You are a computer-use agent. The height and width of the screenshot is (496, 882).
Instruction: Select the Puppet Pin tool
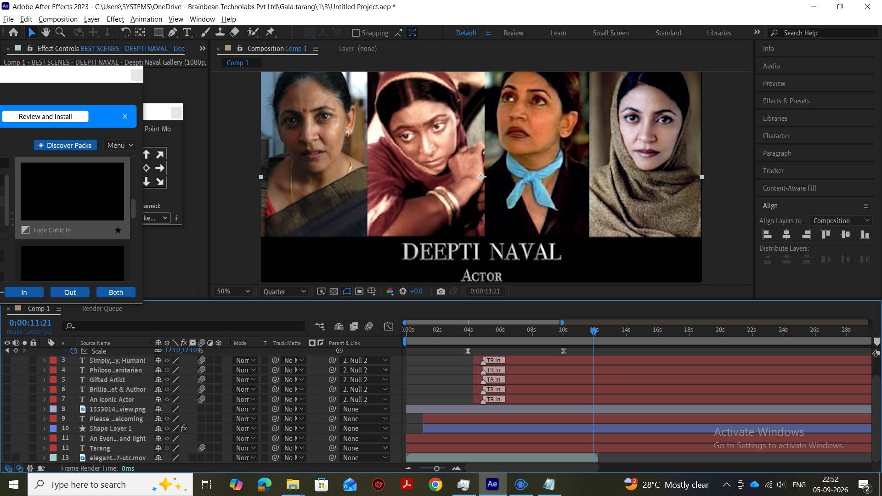(x=270, y=32)
